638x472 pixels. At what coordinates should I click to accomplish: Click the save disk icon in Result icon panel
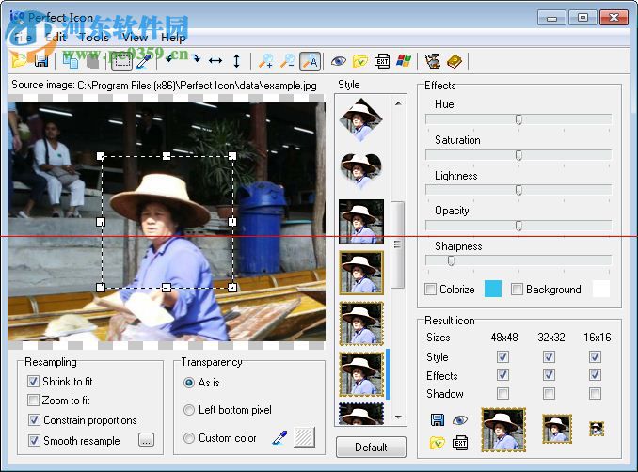pos(437,420)
